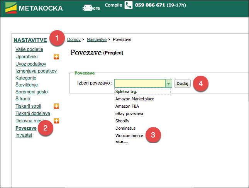Image resolution: width=249 pixels, height=188 pixels.
Task: Click phone number 059 086 671
Action: tap(150, 5)
